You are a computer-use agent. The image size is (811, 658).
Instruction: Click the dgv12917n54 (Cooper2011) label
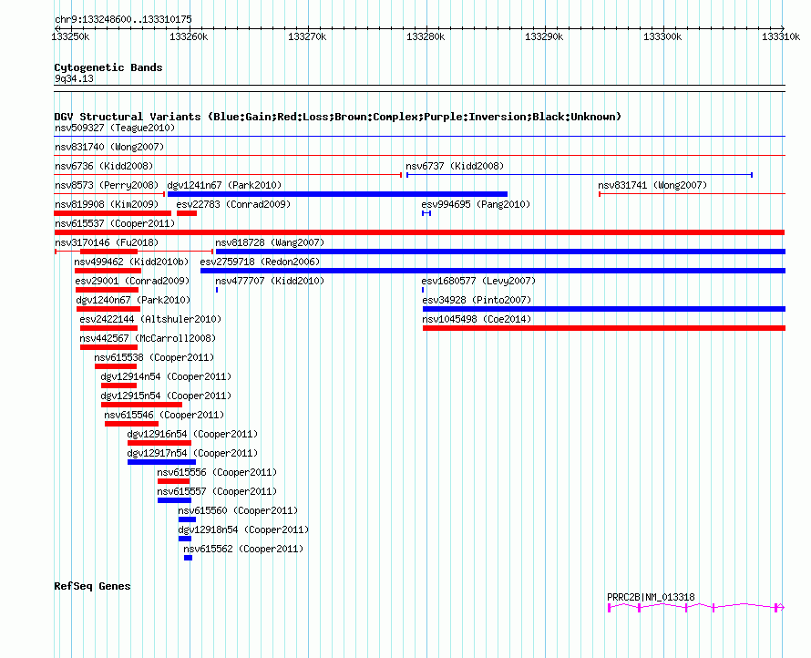pos(192,453)
